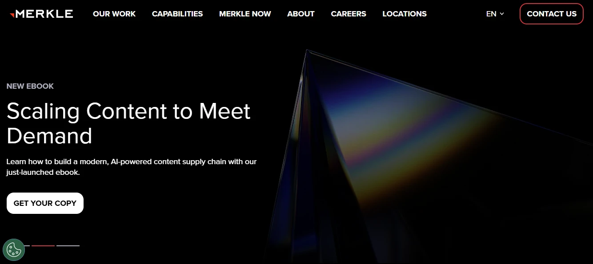The width and height of the screenshot is (593, 264).
Task: Jump to the third gray slide indicator
Action: tap(68, 245)
